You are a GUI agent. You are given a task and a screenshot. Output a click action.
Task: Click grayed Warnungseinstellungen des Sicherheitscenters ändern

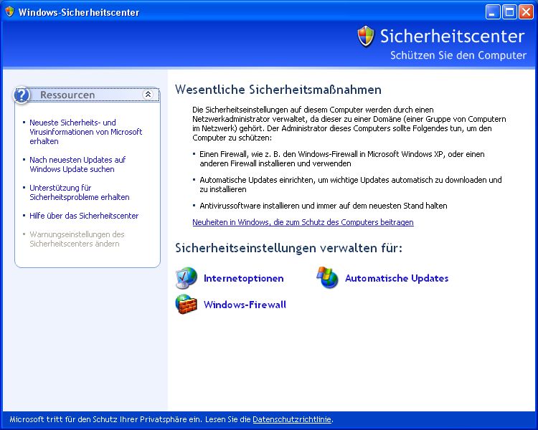click(77, 239)
